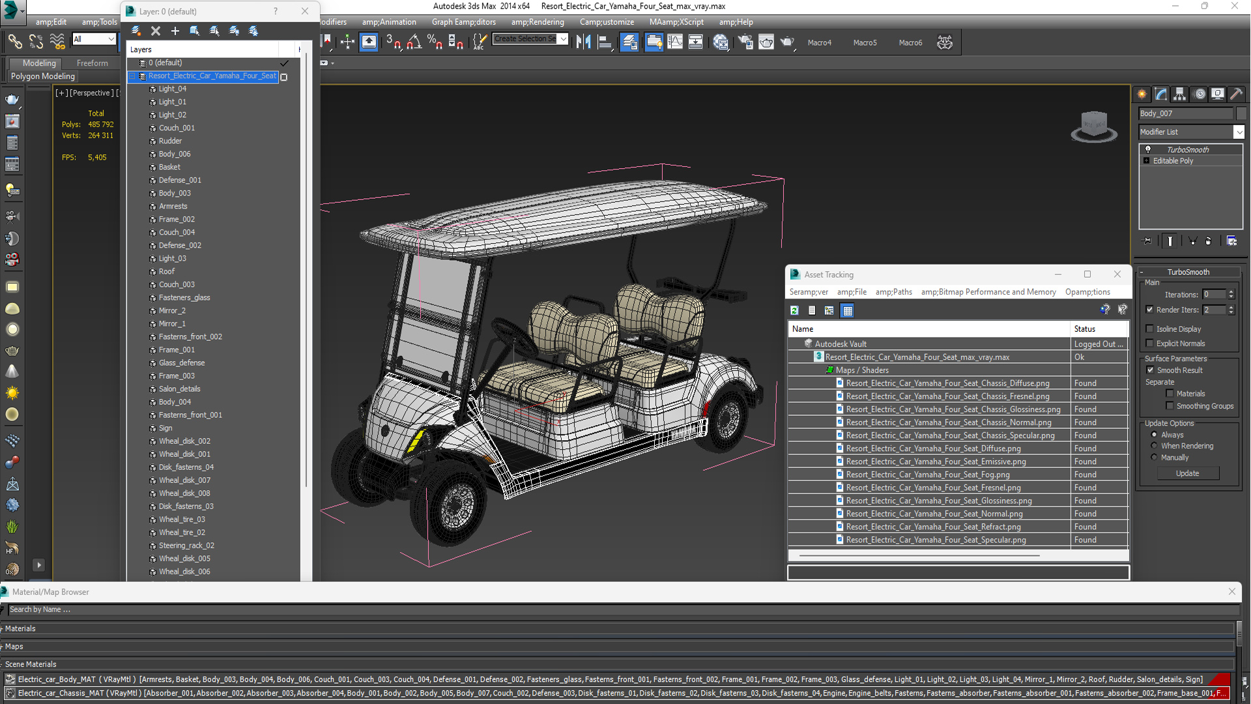
Task: Click the Bind to Space Warp icon
Action: [x=57, y=42]
